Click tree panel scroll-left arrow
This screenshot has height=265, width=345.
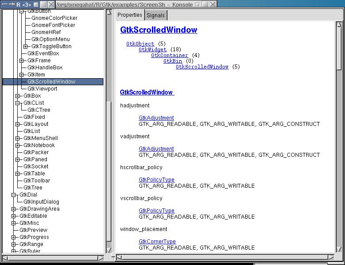(x=5, y=258)
